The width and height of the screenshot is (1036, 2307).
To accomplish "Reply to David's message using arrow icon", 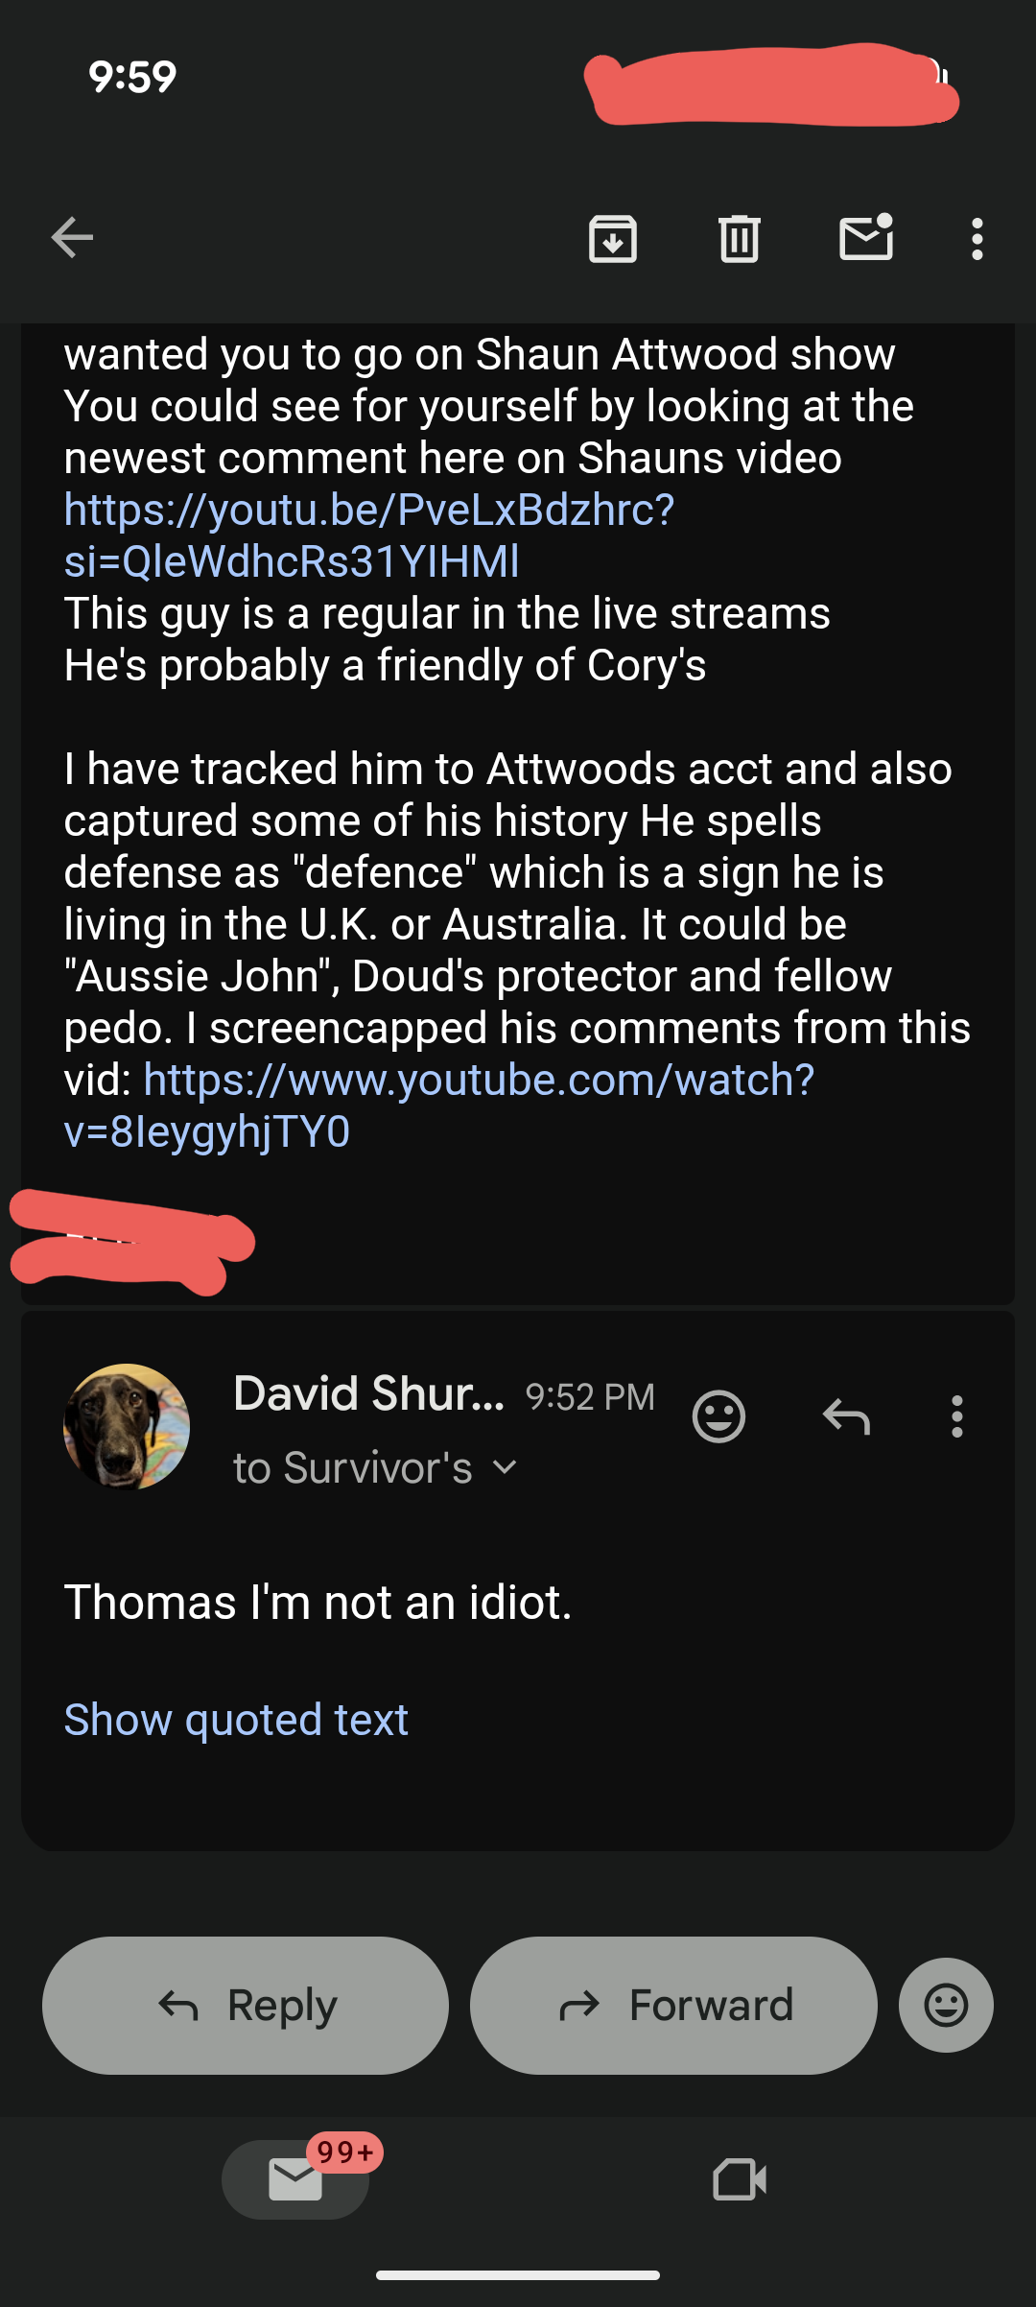I will point(846,1416).
